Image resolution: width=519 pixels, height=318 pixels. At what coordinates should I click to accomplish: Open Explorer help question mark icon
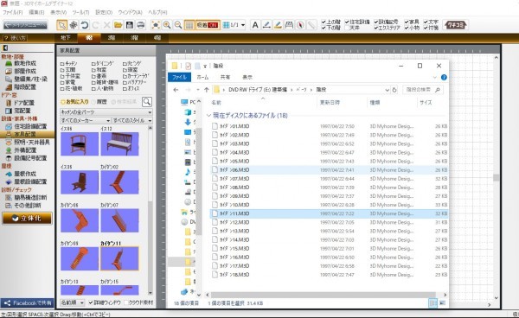[x=444, y=78]
